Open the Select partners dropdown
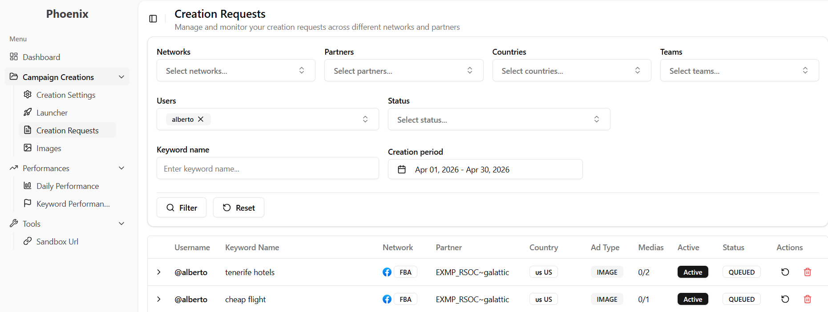This screenshot has height=312, width=828. click(404, 71)
